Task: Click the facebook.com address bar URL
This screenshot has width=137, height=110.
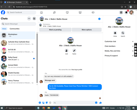Action: pos(32,7)
